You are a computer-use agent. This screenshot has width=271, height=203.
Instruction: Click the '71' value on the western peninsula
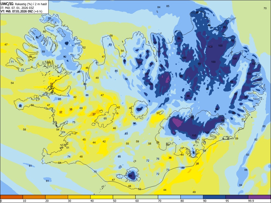pos(12,62)
